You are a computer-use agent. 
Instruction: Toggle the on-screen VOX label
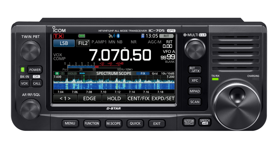tap(58, 55)
